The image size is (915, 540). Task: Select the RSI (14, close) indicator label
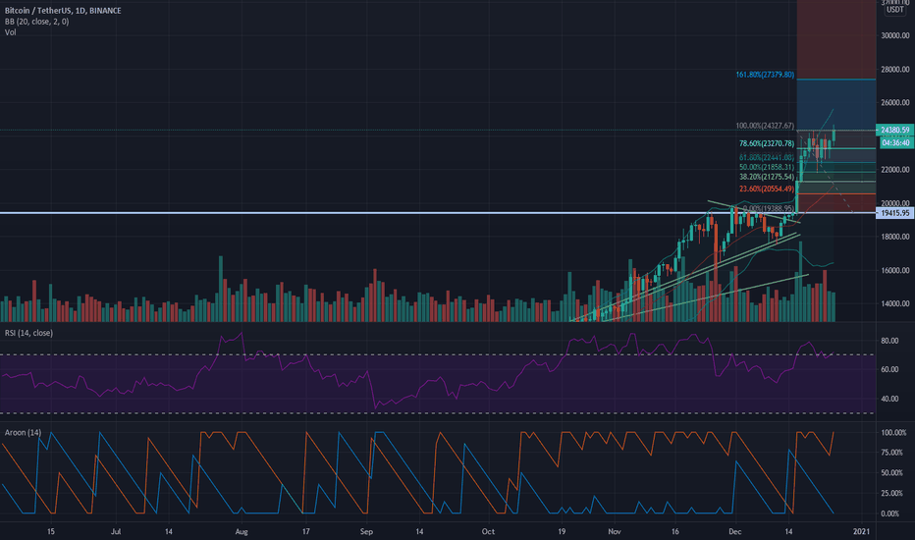tap(28, 333)
